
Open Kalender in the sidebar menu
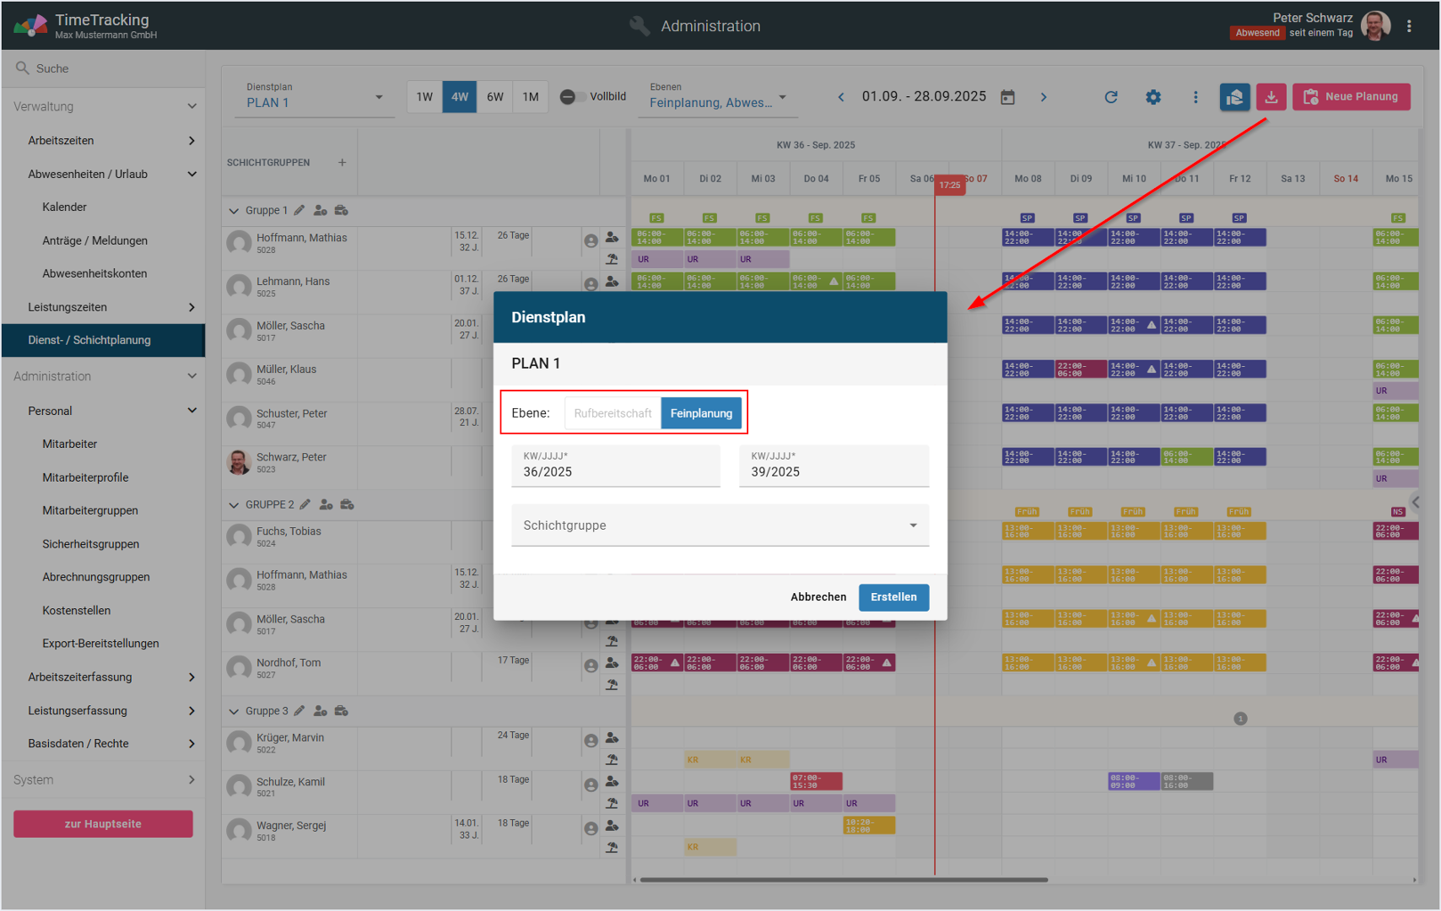[64, 207]
